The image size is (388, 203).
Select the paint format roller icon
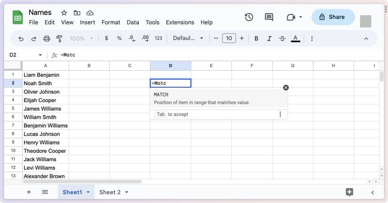[x=59, y=38]
